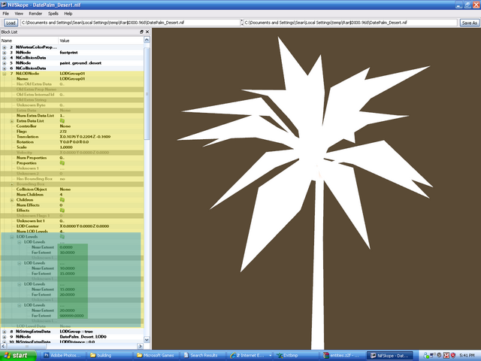Image resolution: width=481 pixels, height=361 pixels.
Task: Click the Save As button
Action: click(469, 23)
